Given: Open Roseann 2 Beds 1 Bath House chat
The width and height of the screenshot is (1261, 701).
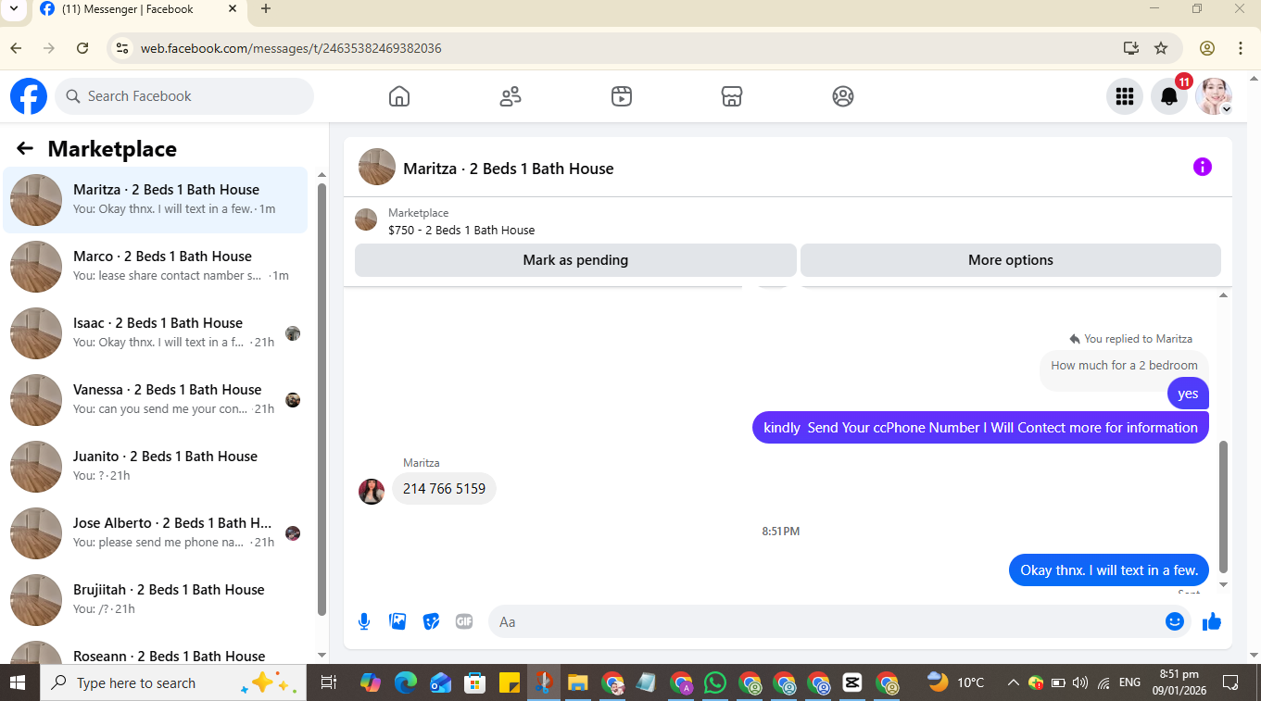Looking at the screenshot, I should (156, 650).
